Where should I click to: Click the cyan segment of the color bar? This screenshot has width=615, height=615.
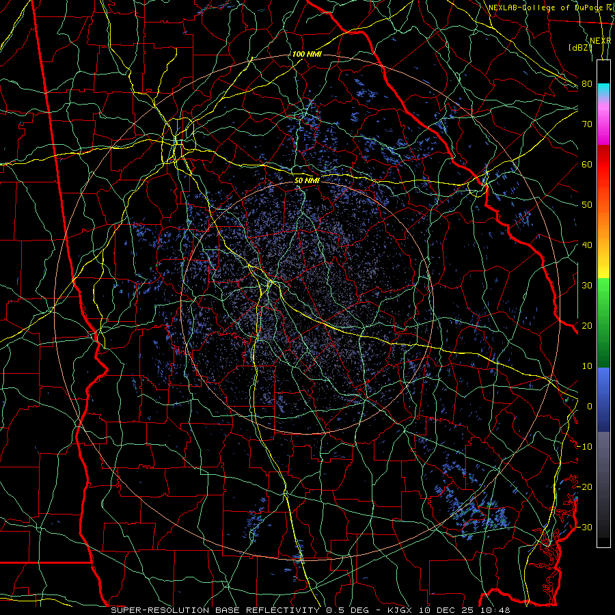[603, 90]
